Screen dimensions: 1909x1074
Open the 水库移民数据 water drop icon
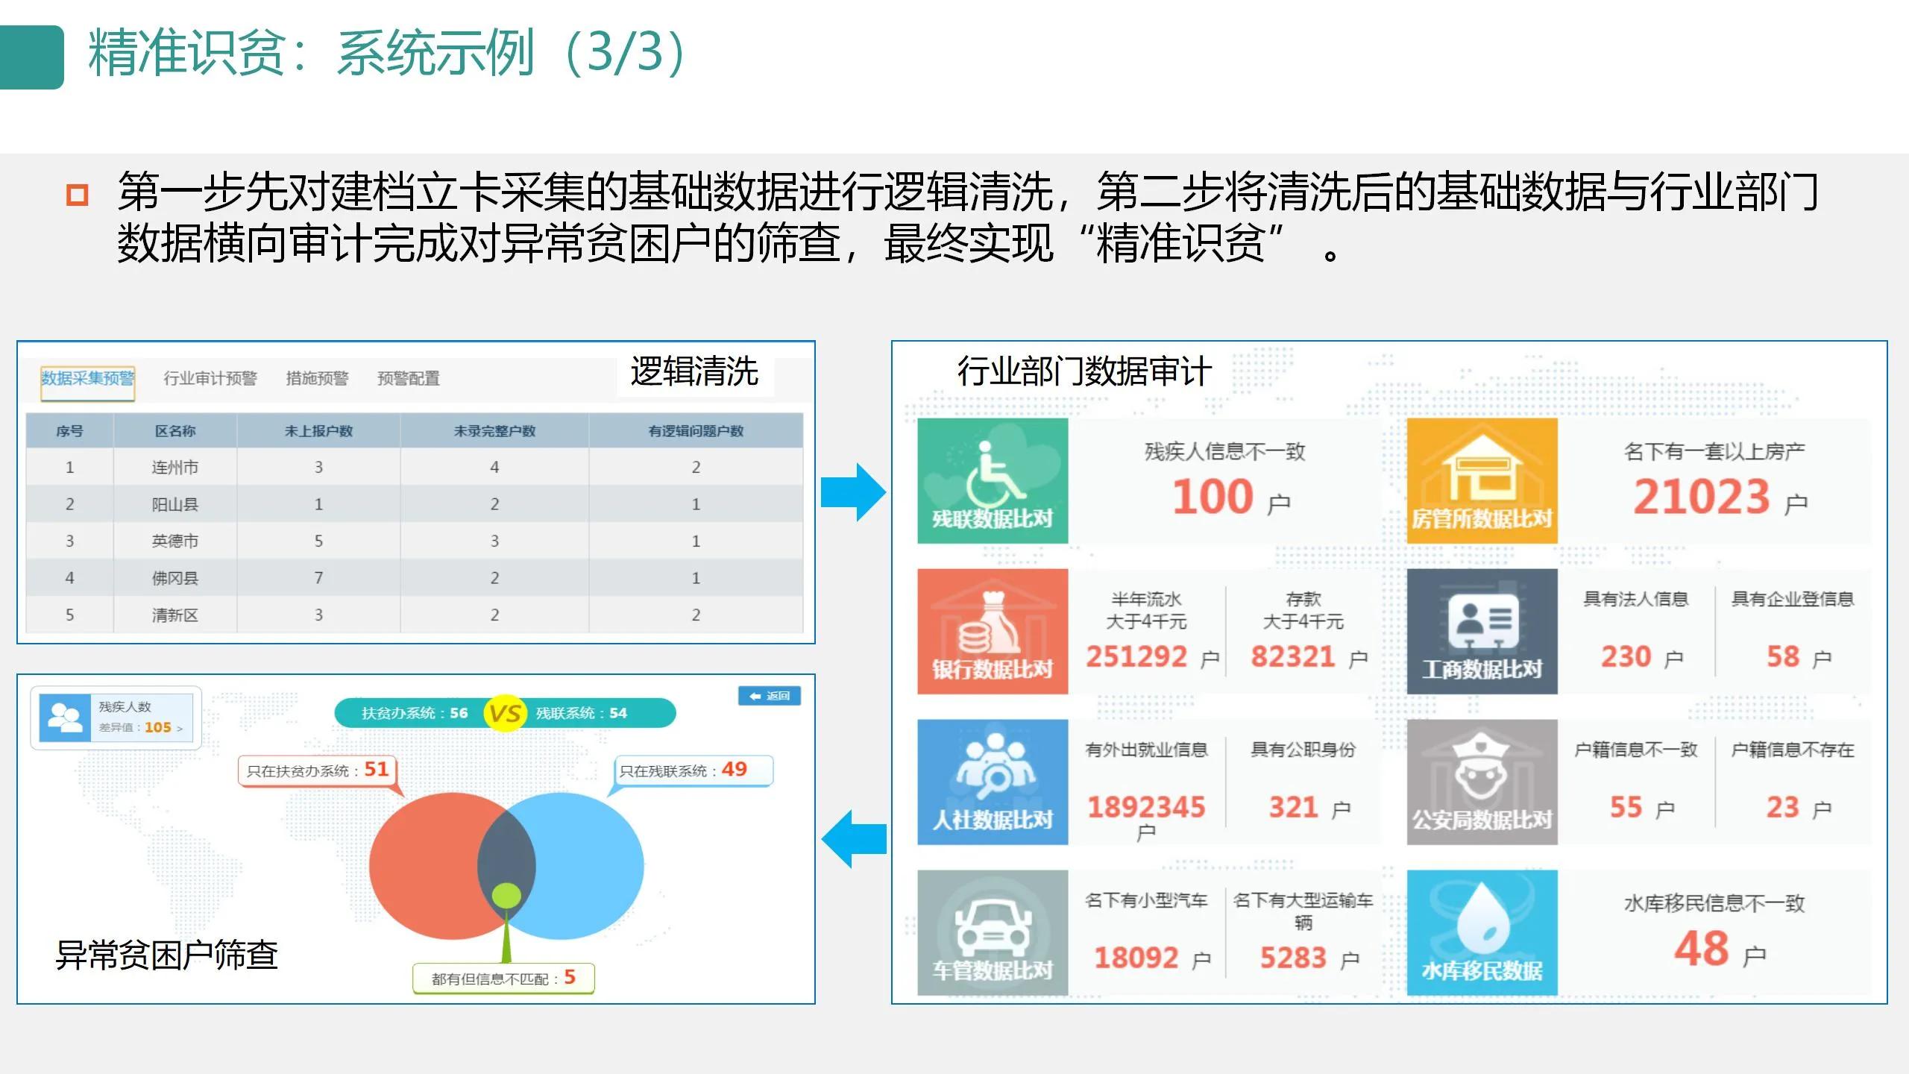1482,932
